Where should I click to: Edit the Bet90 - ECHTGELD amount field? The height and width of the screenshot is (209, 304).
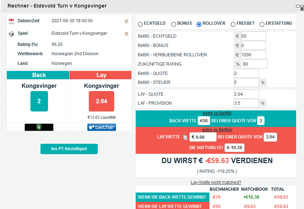[x=254, y=36]
